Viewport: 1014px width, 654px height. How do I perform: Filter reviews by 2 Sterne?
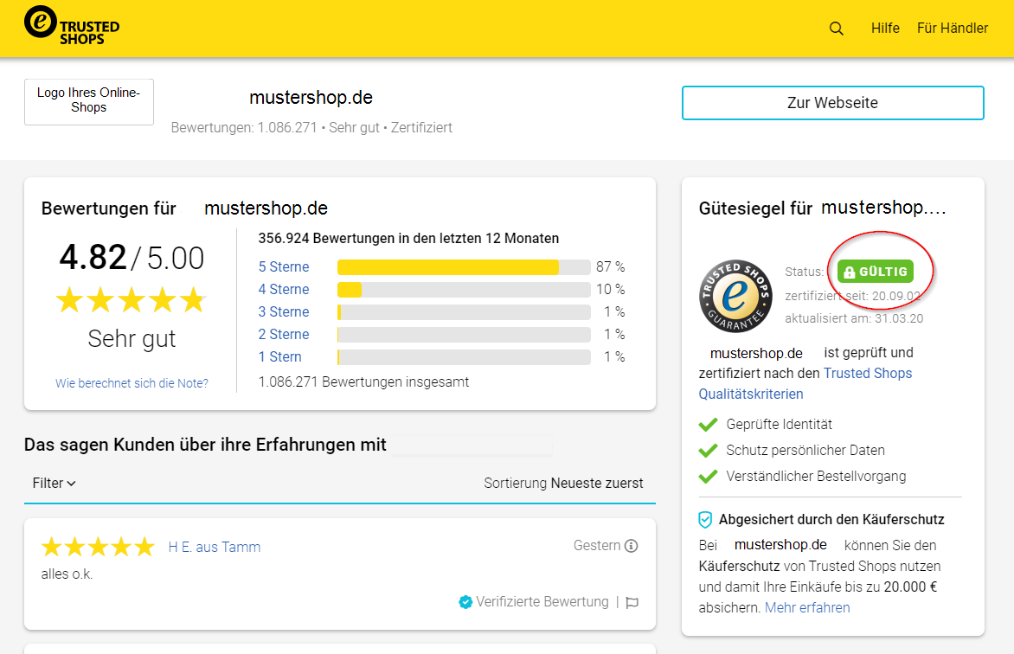tap(283, 335)
